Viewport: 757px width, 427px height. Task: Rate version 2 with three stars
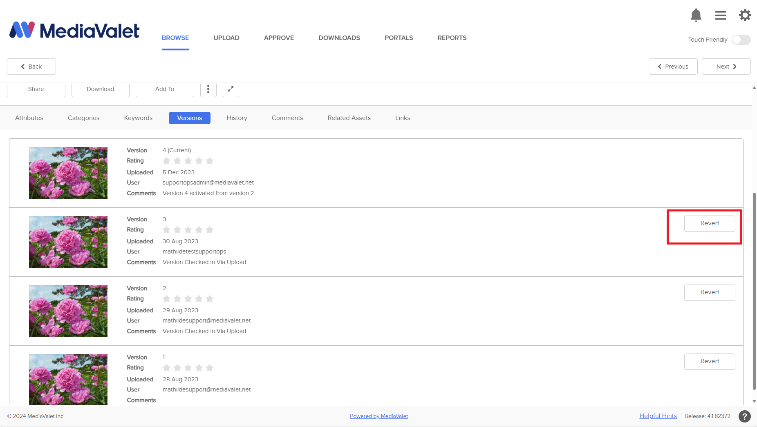188,299
